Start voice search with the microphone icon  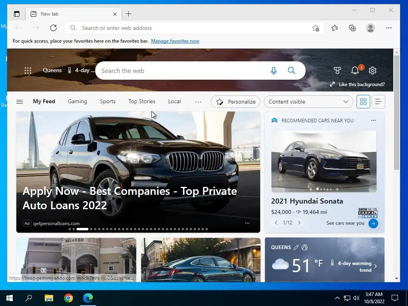click(x=273, y=71)
